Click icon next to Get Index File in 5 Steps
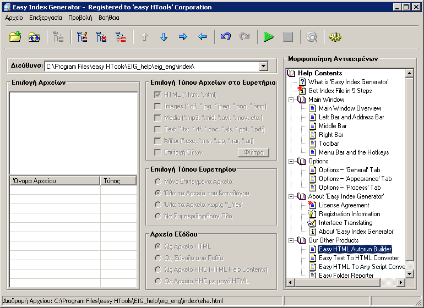The height and width of the screenshot is (308, 424). [x=302, y=90]
